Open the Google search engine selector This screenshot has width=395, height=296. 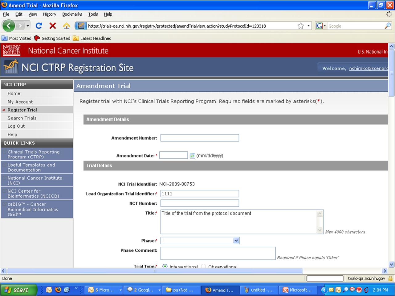tap(321, 26)
